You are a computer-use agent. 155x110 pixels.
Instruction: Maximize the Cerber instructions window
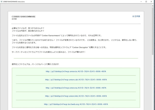point(146,2)
